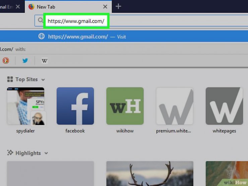Click the Highlights sparkle icon
248x186 pixels.
click(x=10, y=153)
